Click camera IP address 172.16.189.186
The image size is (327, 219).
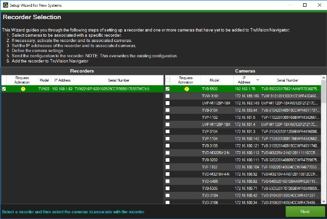(247, 96)
